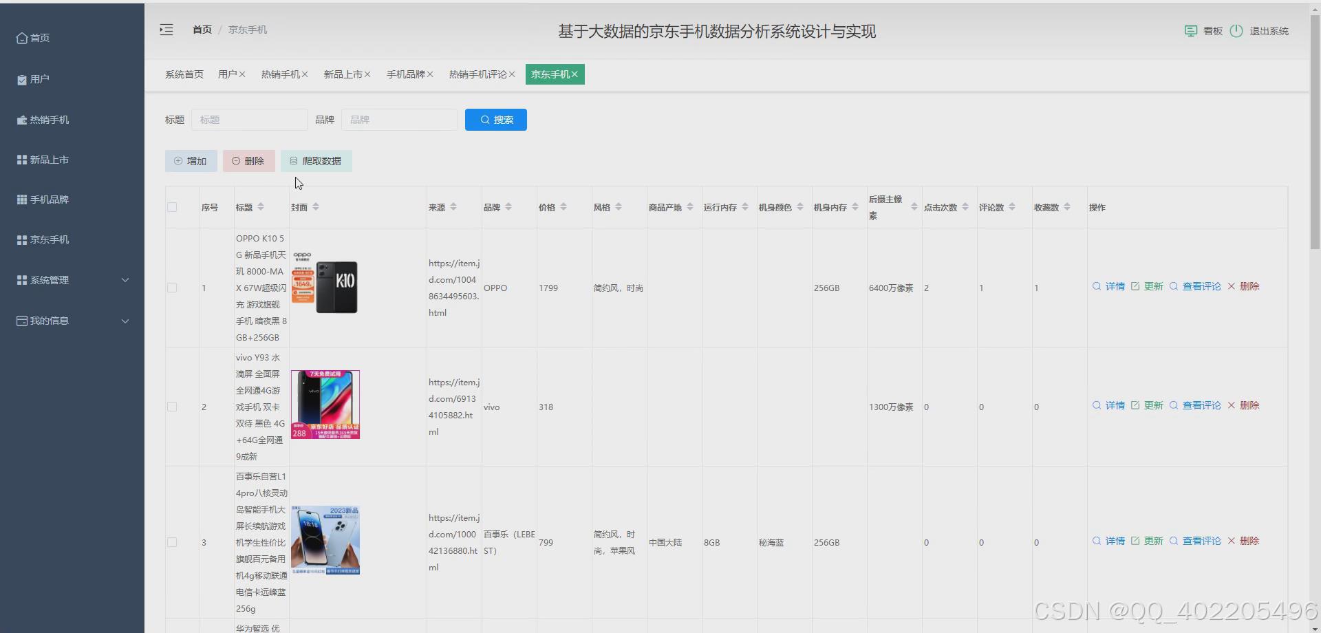Switch to the 手机品牌 tab
The image size is (1321, 633).
coord(405,74)
